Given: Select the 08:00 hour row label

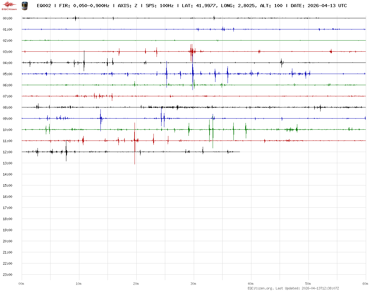Looking at the screenshot, I should click(7, 107).
